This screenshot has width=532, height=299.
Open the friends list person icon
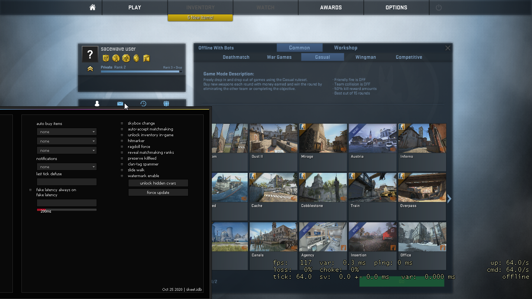[97, 104]
